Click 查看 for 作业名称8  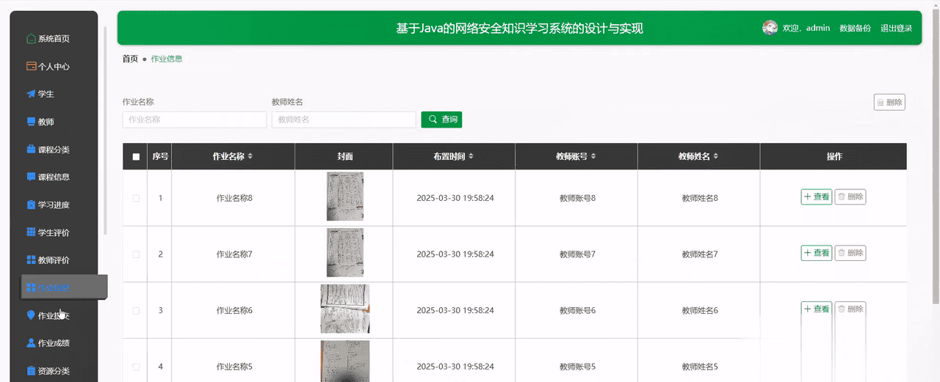(x=816, y=196)
